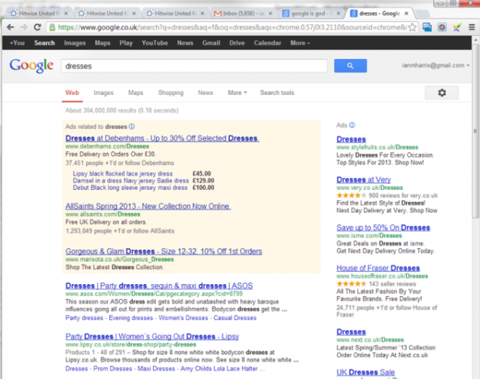Click the green padlock in address bar
The width and height of the screenshot is (480, 379).
(x=52, y=27)
